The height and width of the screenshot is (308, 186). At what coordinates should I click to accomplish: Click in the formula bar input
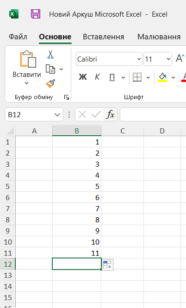(153, 114)
